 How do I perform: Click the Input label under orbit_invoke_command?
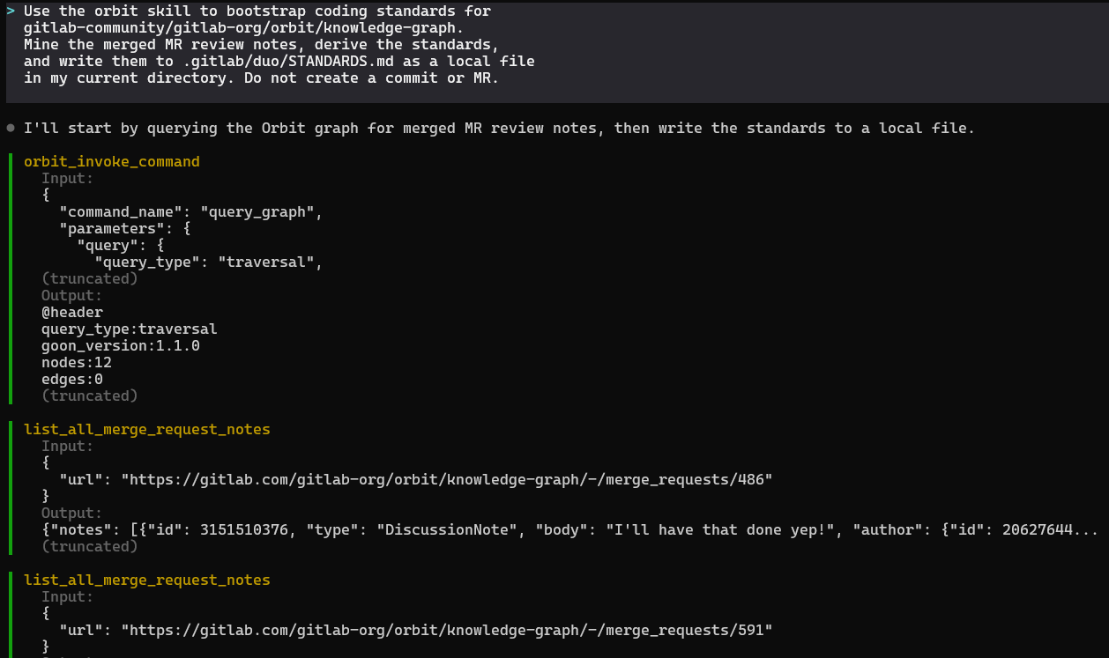[x=68, y=179]
